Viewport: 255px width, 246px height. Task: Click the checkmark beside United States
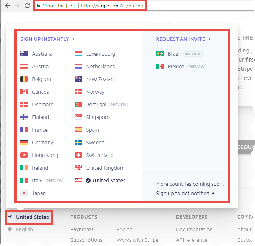(88, 181)
